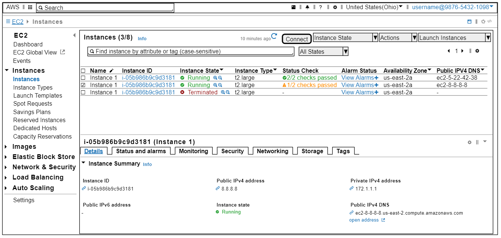Zoom in on Running state in 2/2 checks row
501x238 pixels.
click(x=215, y=78)
